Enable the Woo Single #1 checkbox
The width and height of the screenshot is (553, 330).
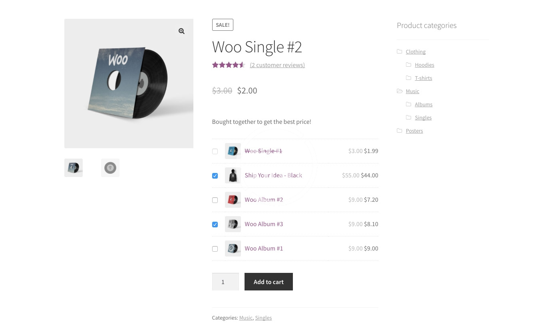click(215, 151)
